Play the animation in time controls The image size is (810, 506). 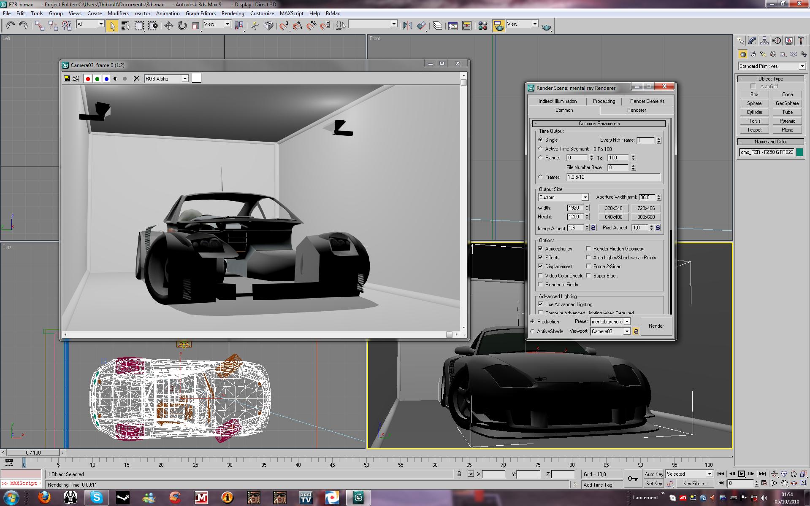(741, 474)
